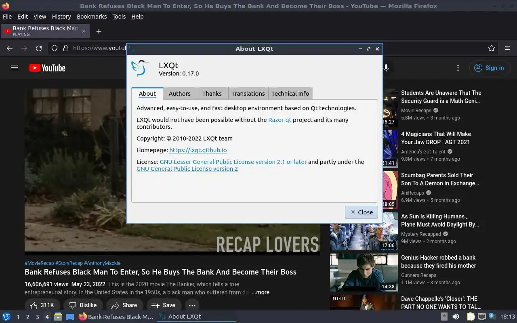The width and height of the screenshot is (517, 323).
Task: Open a new tab with the plus button
Action: (99, 31)
